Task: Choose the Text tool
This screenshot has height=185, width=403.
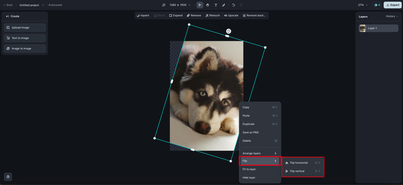Action: click(216, 5)
